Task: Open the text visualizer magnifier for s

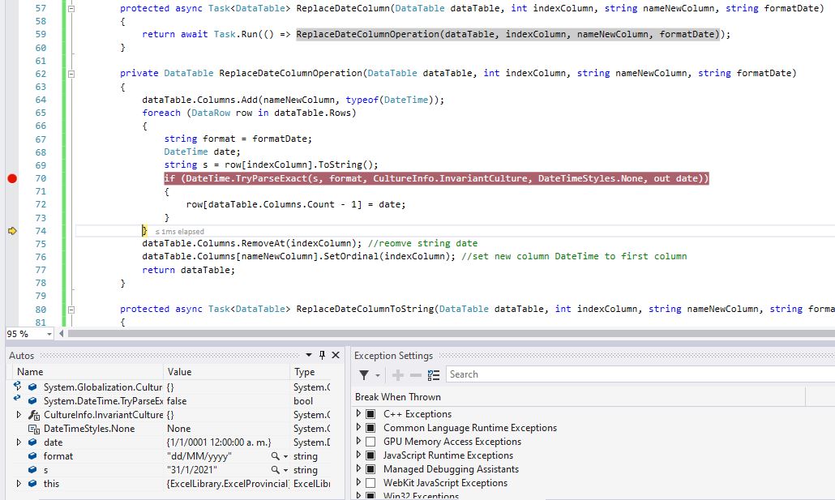Action: pos(275,470)
